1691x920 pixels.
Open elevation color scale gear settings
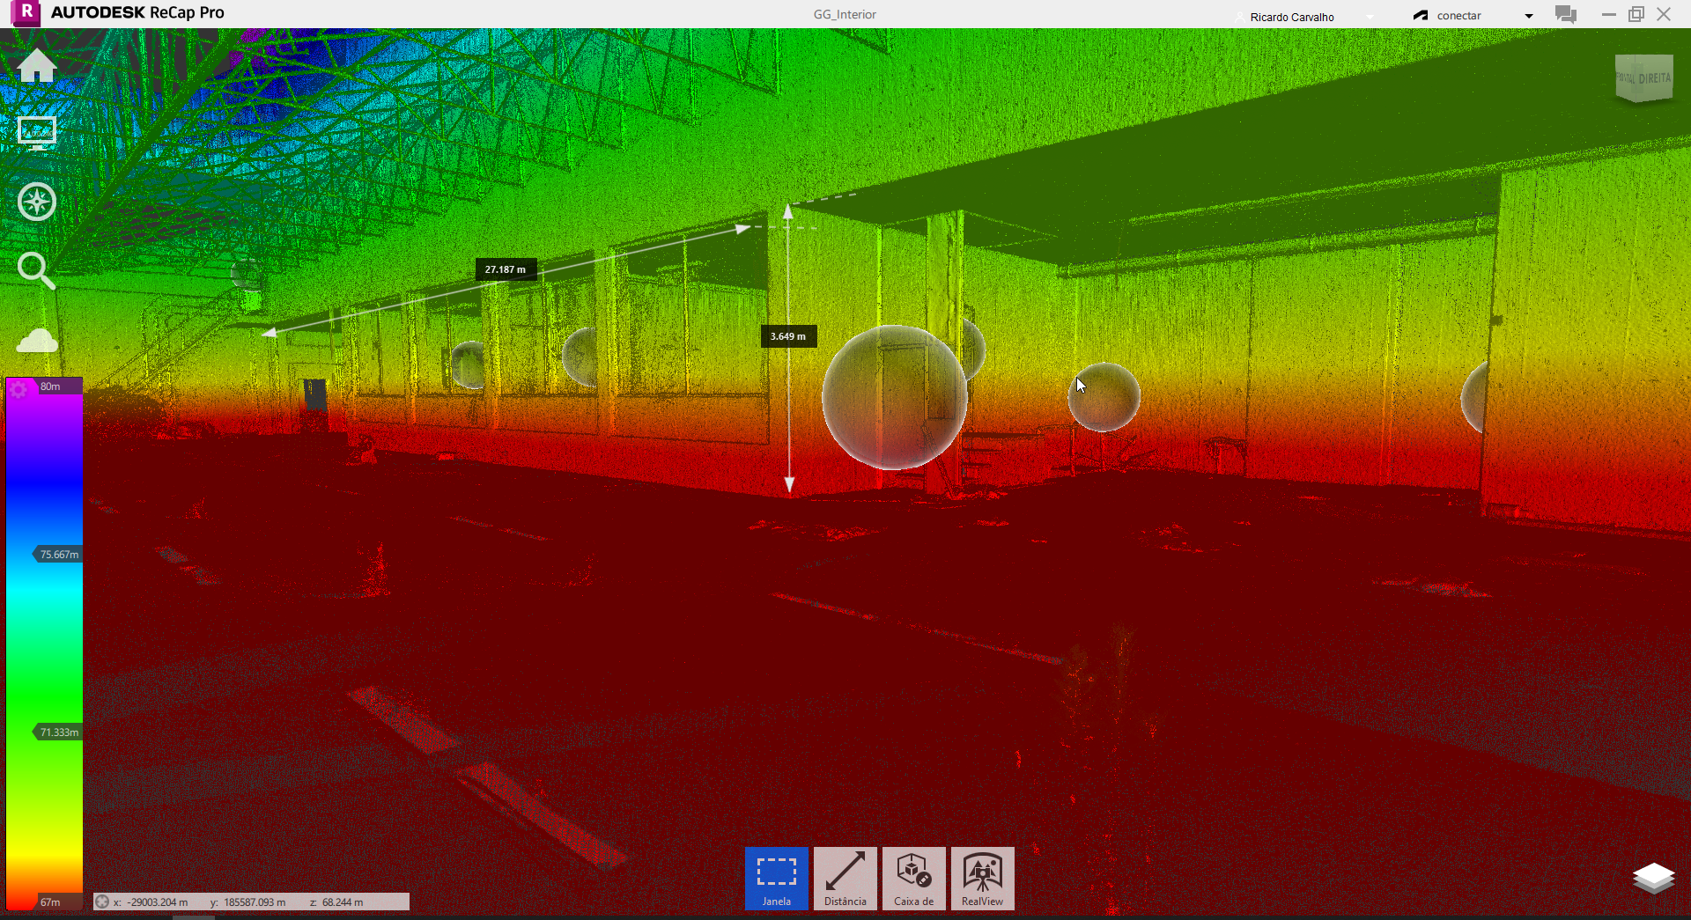pos(19,389)
